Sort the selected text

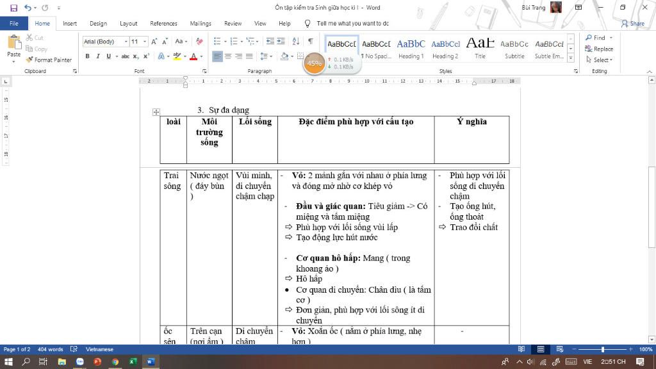[296, 41]
